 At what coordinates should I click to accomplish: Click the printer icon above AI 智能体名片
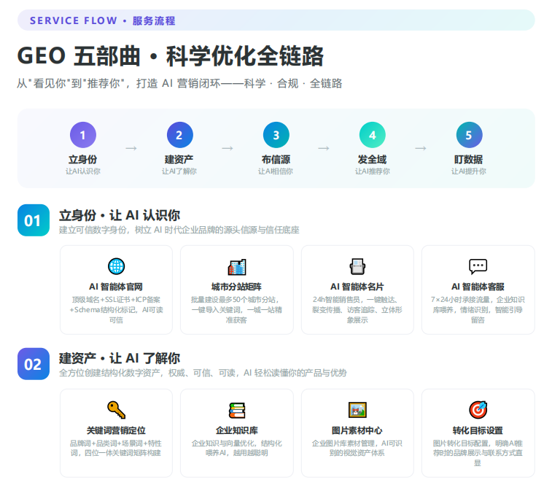click(357, 266)
